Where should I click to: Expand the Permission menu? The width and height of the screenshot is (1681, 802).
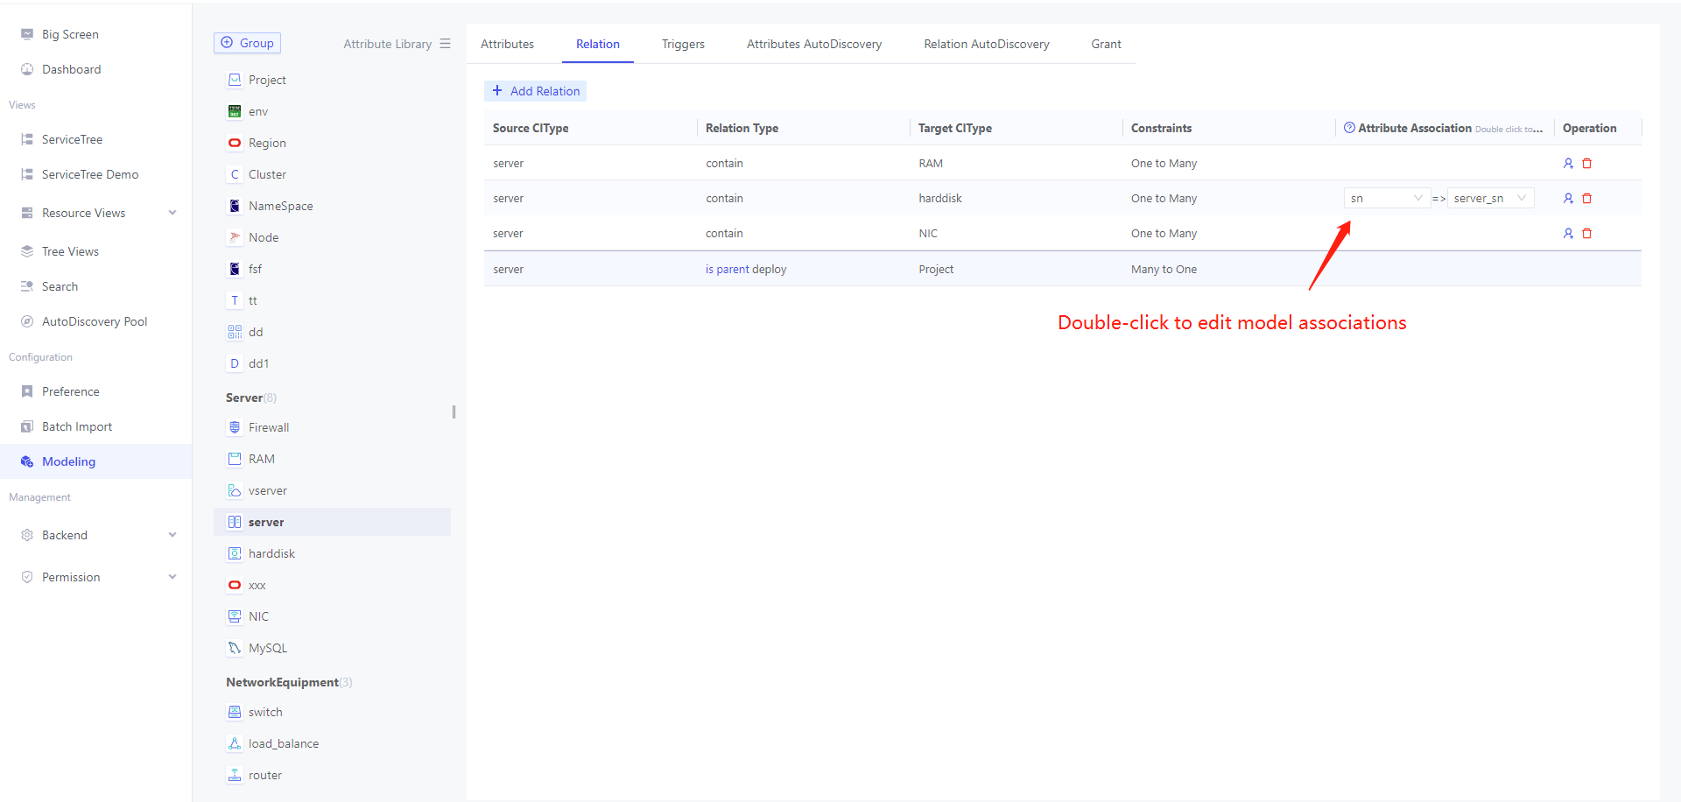[x=172, y=577]
